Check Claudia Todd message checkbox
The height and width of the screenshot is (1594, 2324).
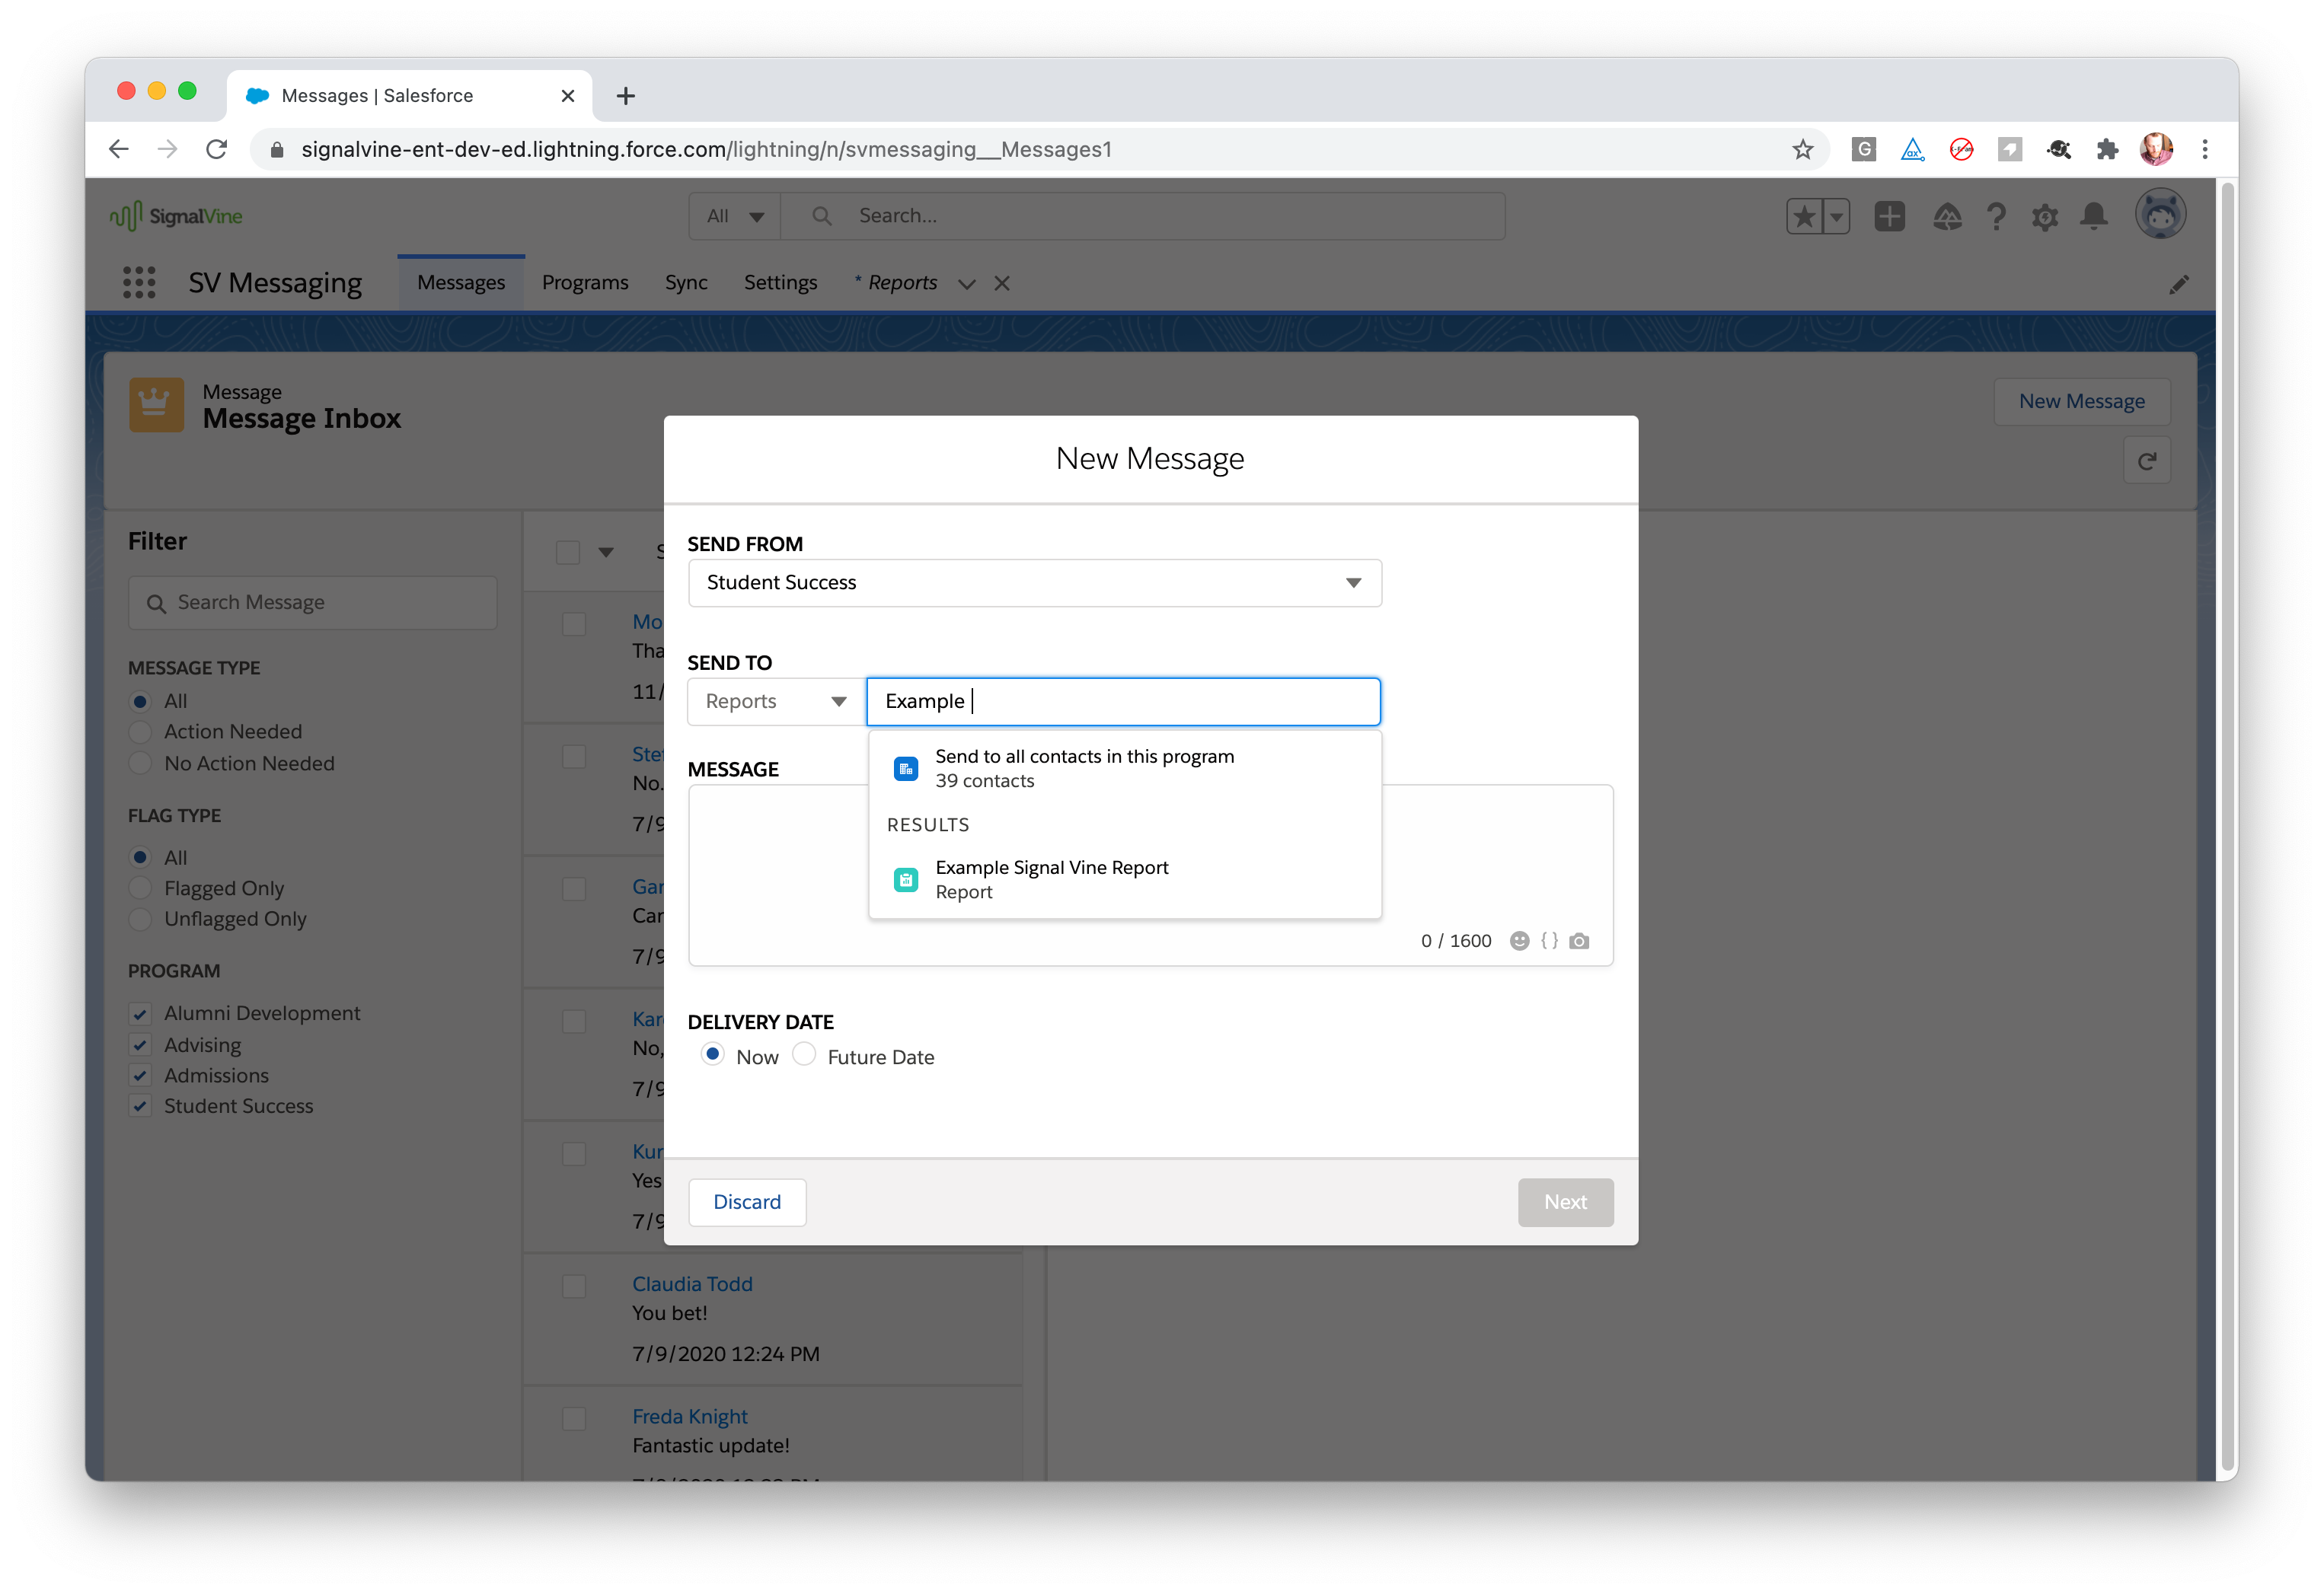coord(574,1286)
